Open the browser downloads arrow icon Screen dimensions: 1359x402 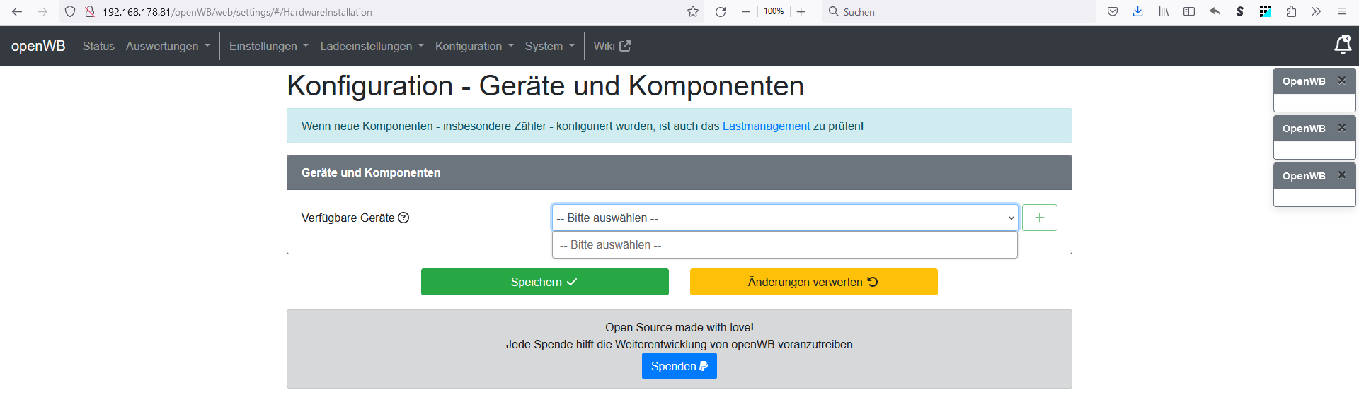point(1137,12)
